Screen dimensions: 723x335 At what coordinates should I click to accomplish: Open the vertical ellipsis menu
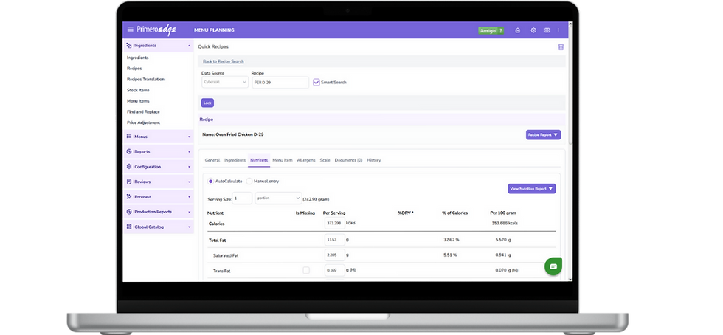(558, 30)
